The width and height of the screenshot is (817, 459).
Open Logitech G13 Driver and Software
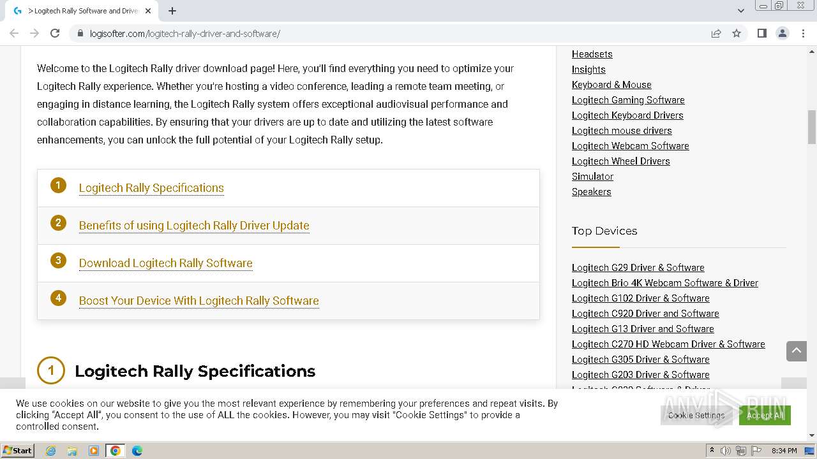coord(643,329)
